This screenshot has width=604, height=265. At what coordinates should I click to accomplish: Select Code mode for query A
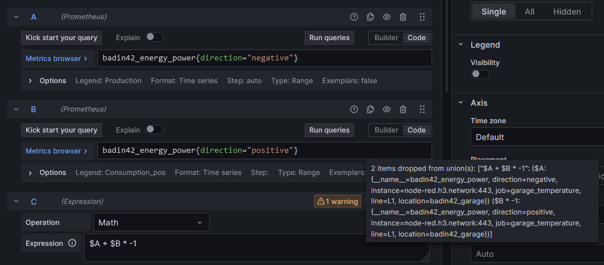(x=416, y=38)
